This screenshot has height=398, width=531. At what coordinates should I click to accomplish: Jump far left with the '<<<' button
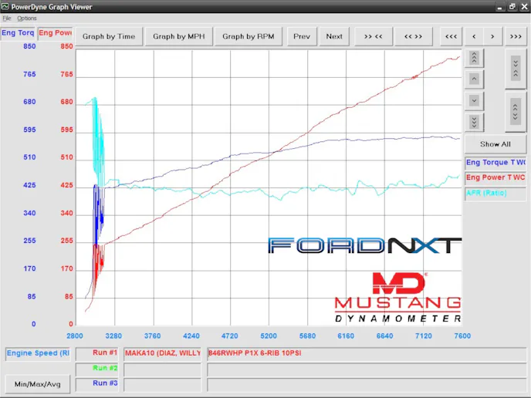coord(451,36)
